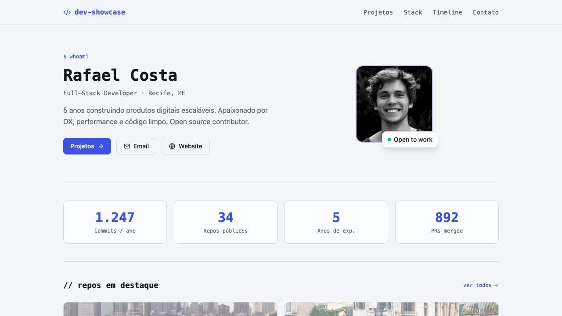Click the green status dot
Image resolution: width=562 pixels, height=316 pixels.
(x=389, y=140)
